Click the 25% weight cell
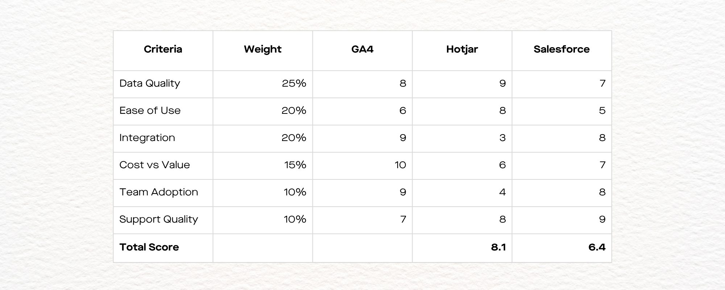The height and width of the screenshot is (290, 725). 294,83
